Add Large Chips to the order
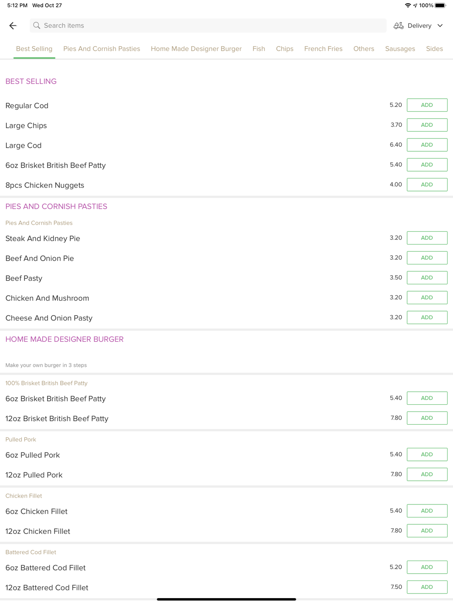 tap(427, 125)
